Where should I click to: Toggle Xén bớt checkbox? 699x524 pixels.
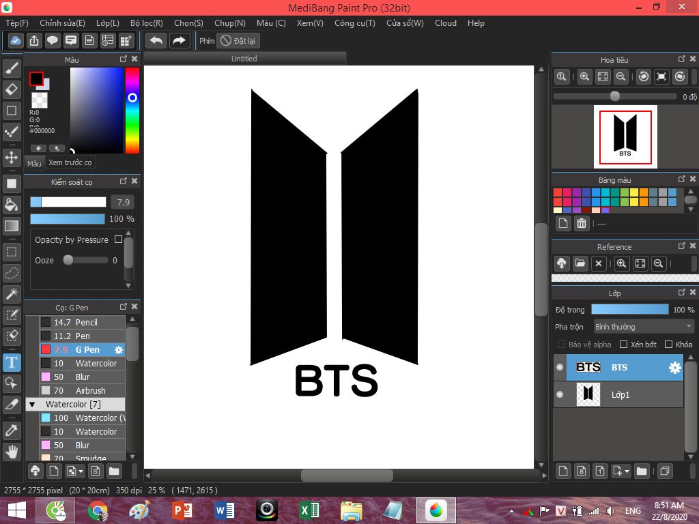(624, 344)
